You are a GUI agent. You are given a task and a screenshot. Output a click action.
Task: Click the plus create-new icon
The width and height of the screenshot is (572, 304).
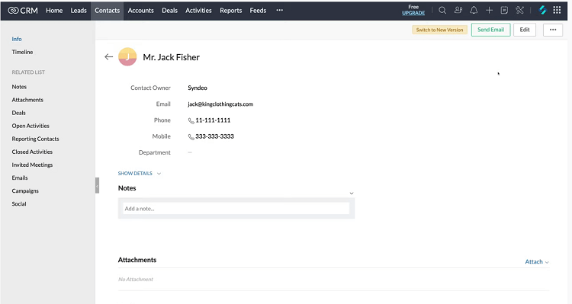[489, 11]
